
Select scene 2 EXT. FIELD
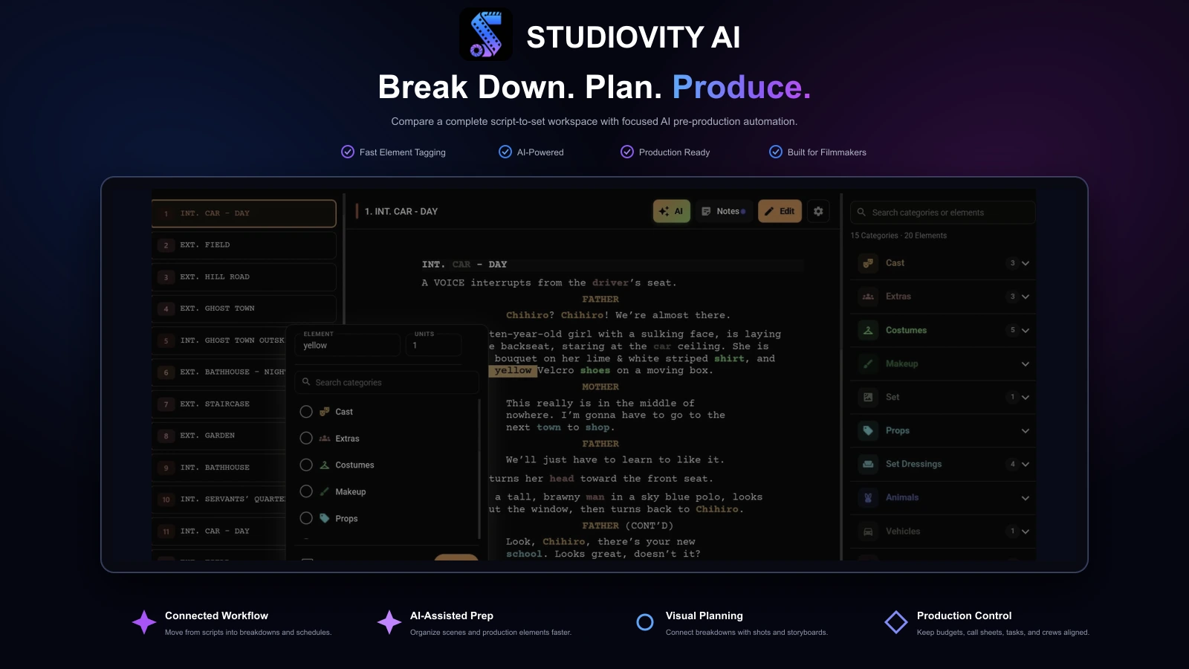coord(244,245)
